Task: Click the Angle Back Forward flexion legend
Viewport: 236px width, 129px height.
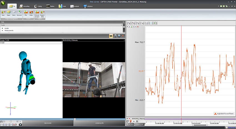Action: coord(224,114)
